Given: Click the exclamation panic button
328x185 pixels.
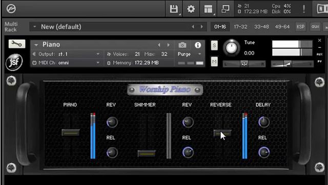Looking at the screenshot, I should tap(304, 9).
